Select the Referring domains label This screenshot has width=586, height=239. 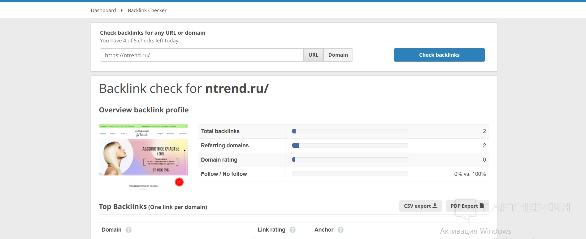pos(225,146)
